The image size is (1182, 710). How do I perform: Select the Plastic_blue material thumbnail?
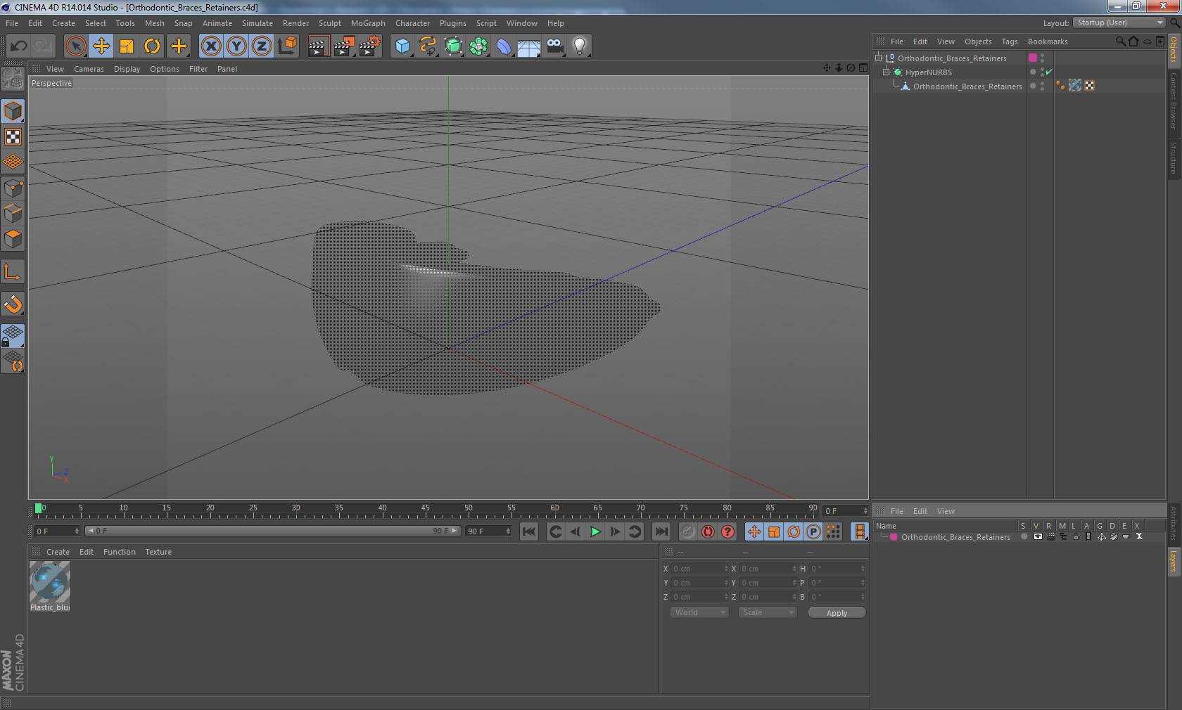coord(49,582)
